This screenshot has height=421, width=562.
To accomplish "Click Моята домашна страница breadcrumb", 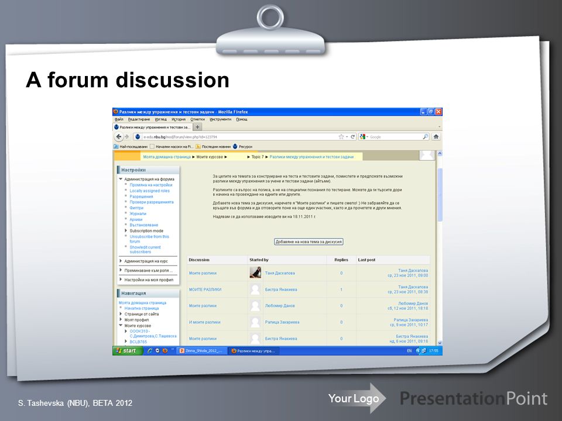I will point(167,157).
